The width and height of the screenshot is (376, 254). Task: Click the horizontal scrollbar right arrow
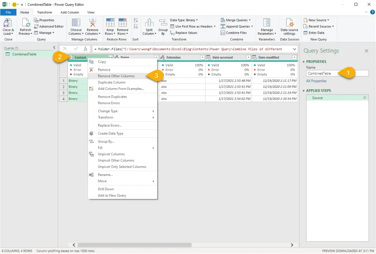(292, 245)
